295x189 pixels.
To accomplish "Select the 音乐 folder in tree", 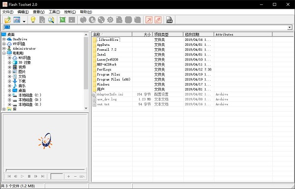I will point(22,86).
